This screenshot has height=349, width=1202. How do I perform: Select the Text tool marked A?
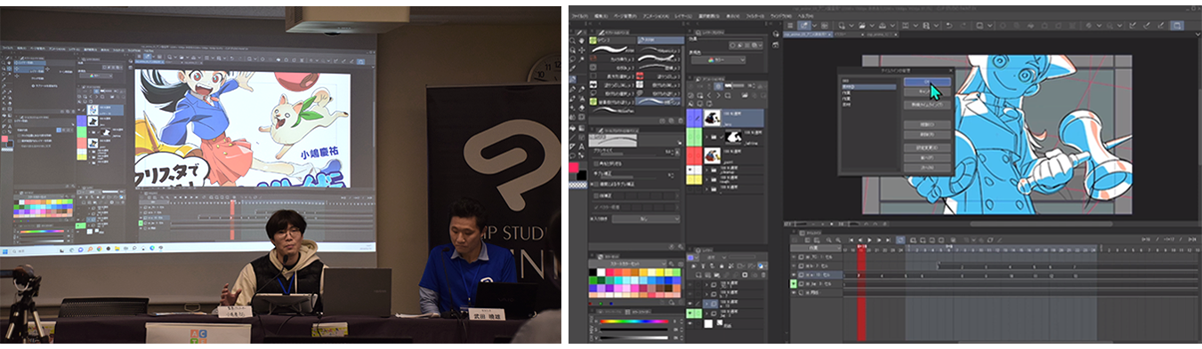pos(582,147)
